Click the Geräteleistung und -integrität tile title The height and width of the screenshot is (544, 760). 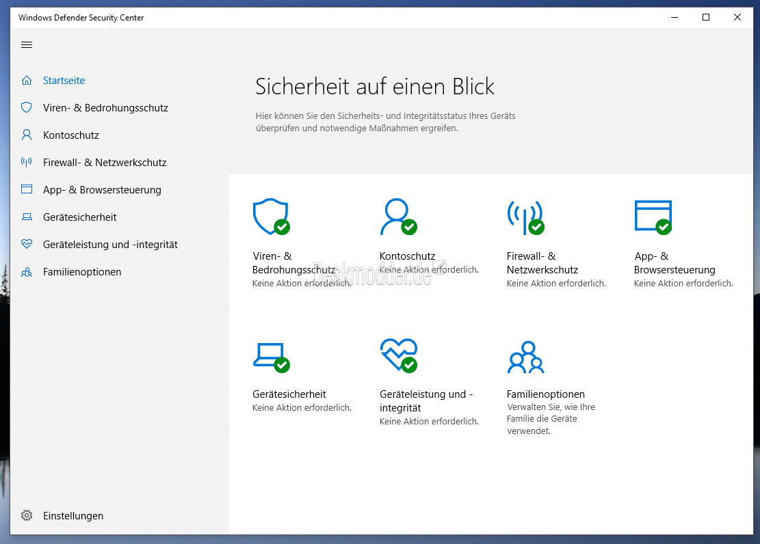pyautogui.click(x=427, y=401)
